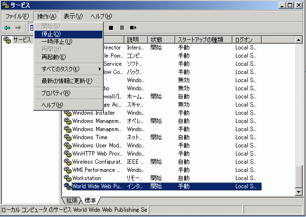Switch to the 標準 tab
The width and height of the screenshot is (306, 217).
tap(90, 200)
